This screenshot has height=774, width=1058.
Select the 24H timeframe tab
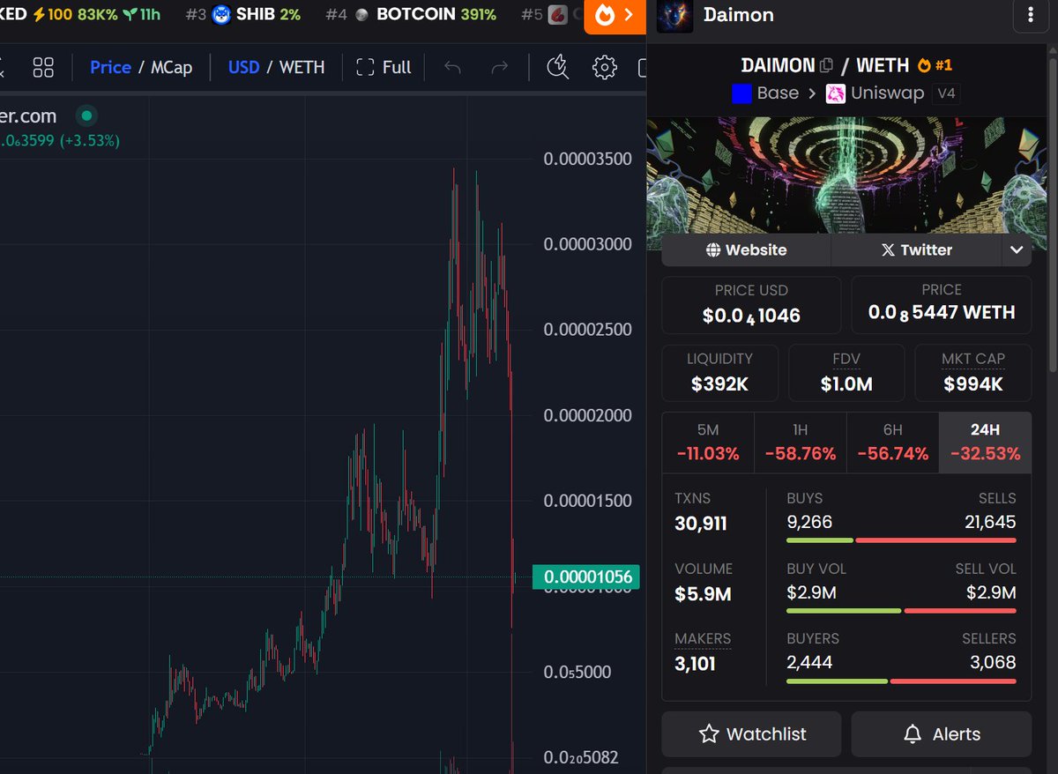pos(985,443)
